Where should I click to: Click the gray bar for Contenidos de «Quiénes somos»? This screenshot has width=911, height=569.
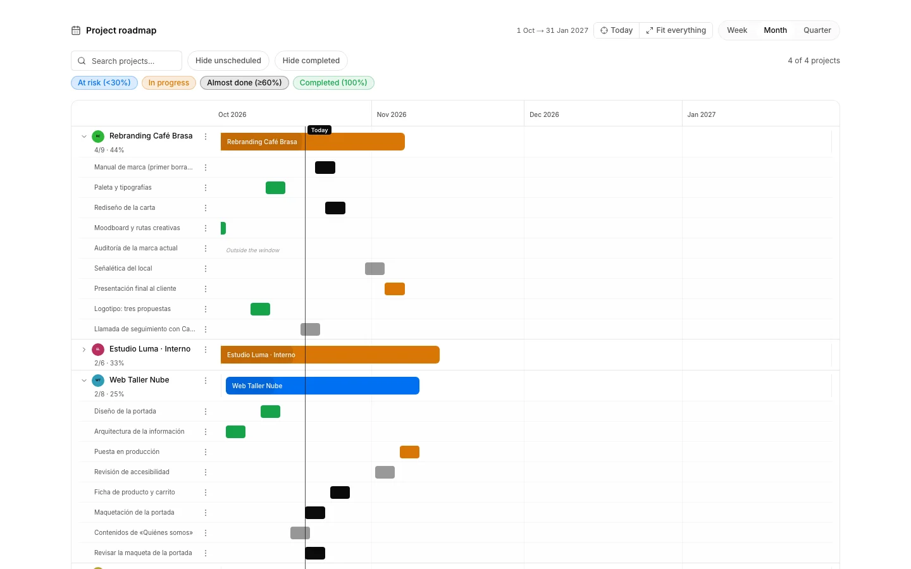coord(301,533)
